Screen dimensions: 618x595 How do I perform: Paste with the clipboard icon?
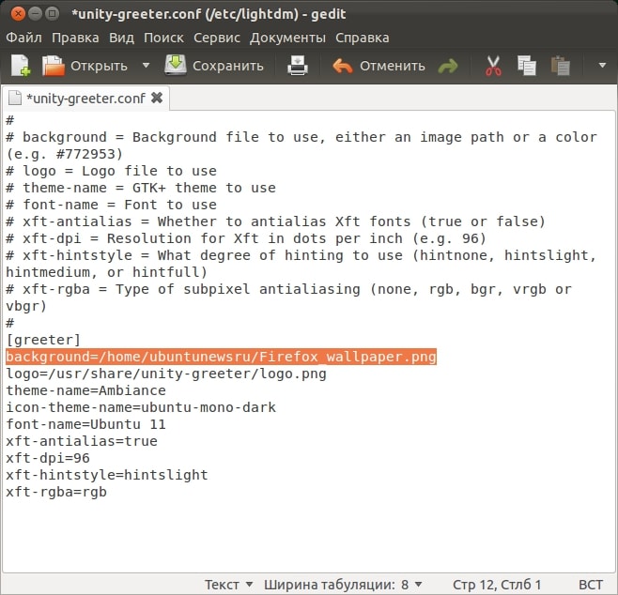pyautogui.click(x=560, y=66)
